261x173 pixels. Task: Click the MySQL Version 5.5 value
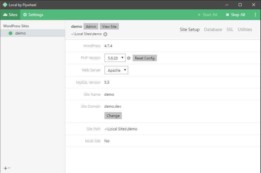coord(107,83)
